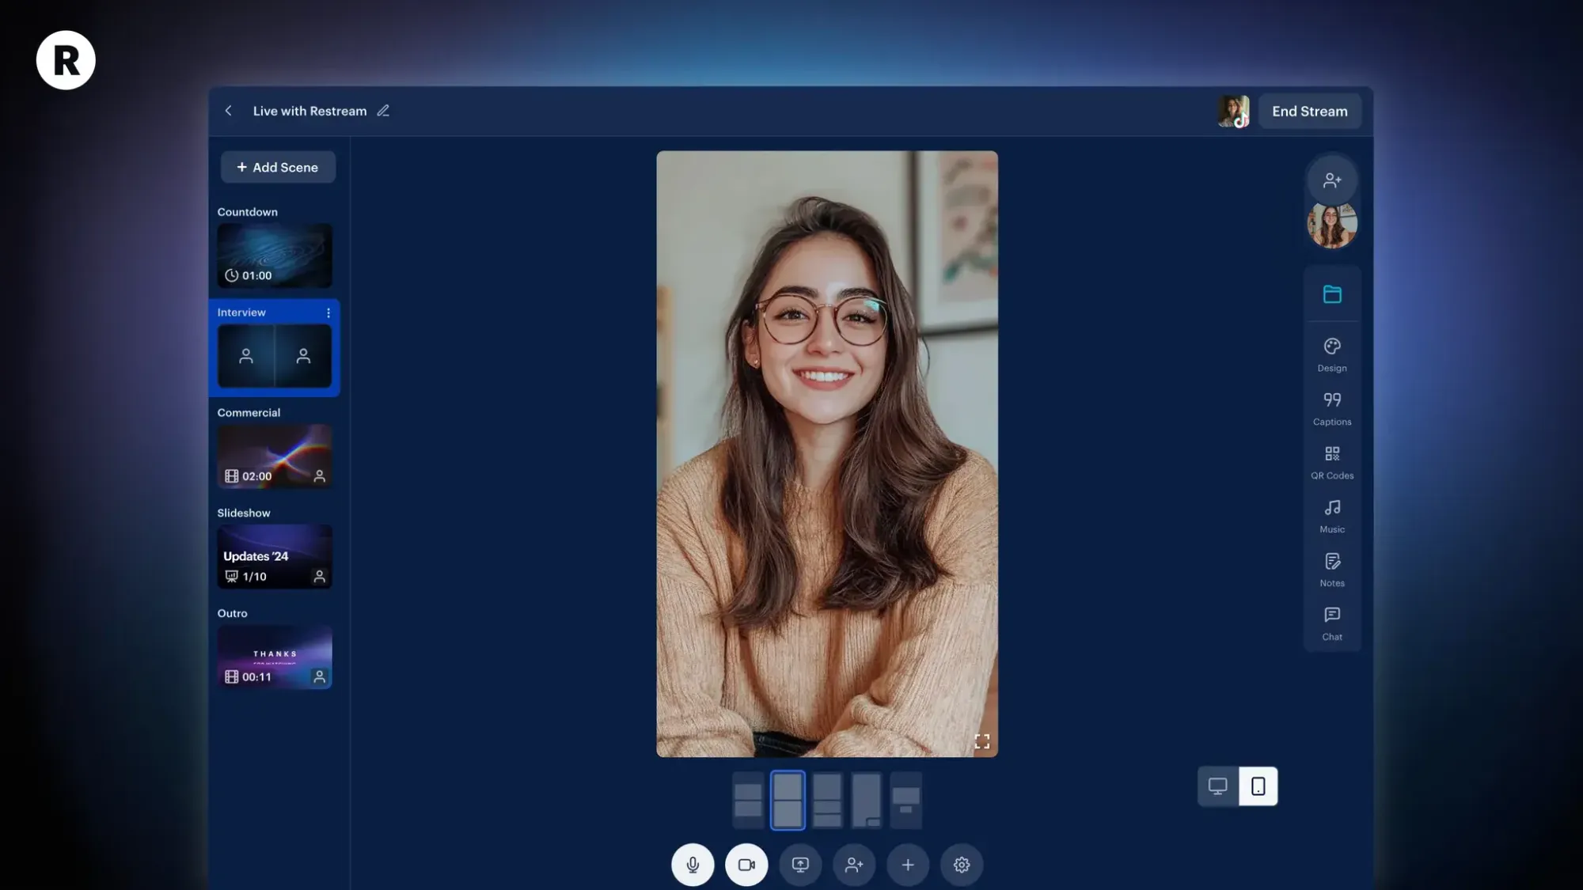This screenshot has height=890, width=1583.
Task: Switch to desktop landscape view
Action: tap(1217, 786)
